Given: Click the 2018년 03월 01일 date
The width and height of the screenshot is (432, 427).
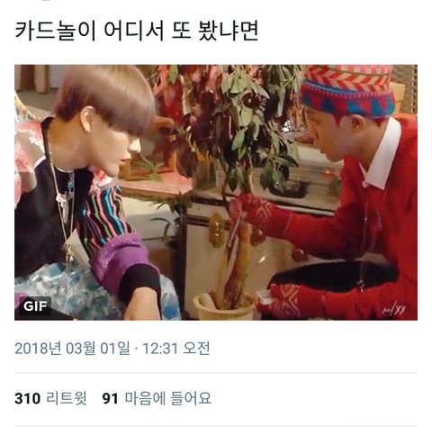Looking at the screenshot, I should (x=72, y=349).
